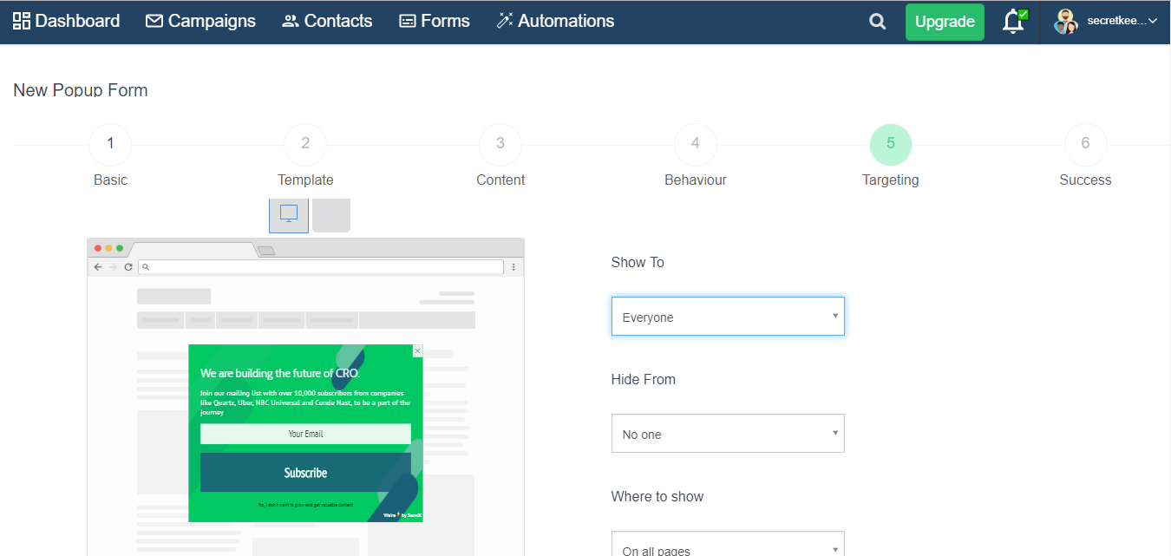Click the popup decline link text
The height and width of the screenshot is (556, 1171).
pyautogui.click(x=305, y=505)
